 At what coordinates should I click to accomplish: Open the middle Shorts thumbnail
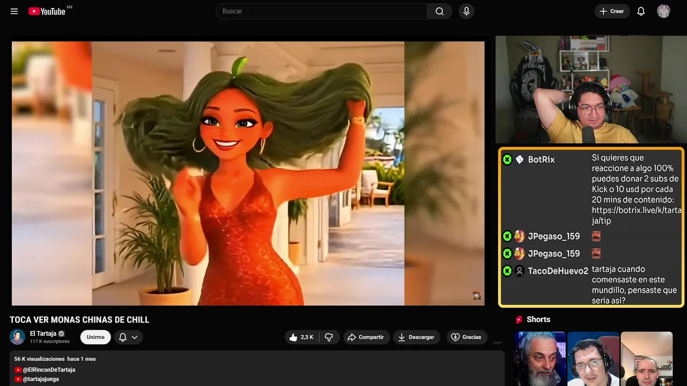point(593,359)
